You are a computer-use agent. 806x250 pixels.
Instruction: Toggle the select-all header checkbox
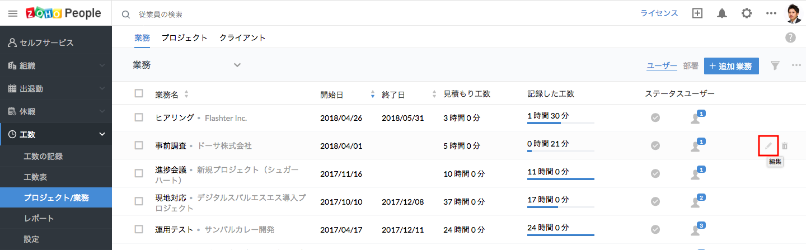pos(139,93)
